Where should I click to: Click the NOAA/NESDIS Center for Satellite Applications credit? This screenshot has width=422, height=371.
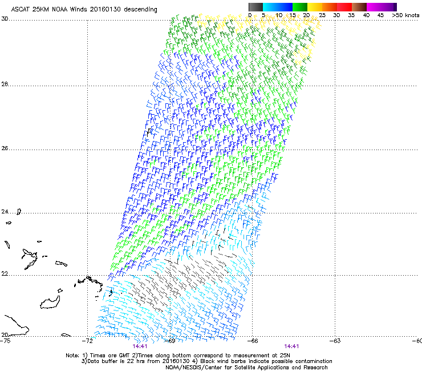click(x=246, y=368)
